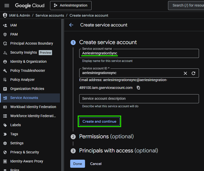
Task: Click Create service account breadcrumb text
Action: (x=89, y=15)
